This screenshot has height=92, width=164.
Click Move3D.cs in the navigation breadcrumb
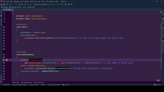click(x=31, y=7)
